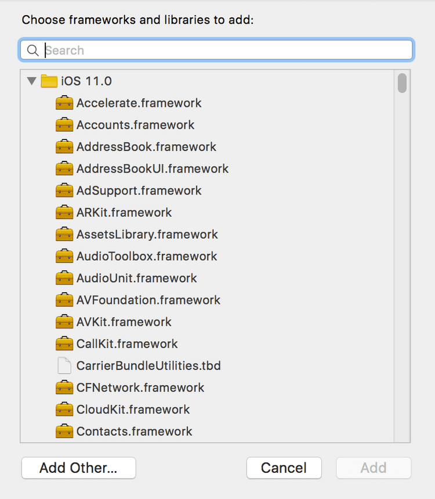Image resolution: width=435 pixels, height=499 pixels.
Task: Select the Accounts.framework row text
Action: [135, 125]
